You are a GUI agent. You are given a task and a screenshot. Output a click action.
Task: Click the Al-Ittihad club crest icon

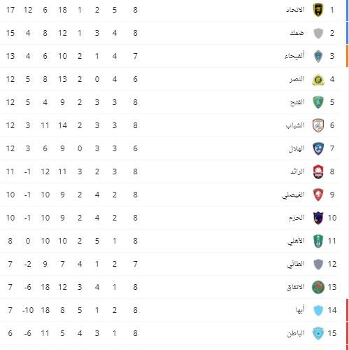pos(318,10)
